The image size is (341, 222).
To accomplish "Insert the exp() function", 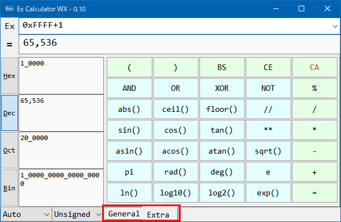I will point(268,193).
